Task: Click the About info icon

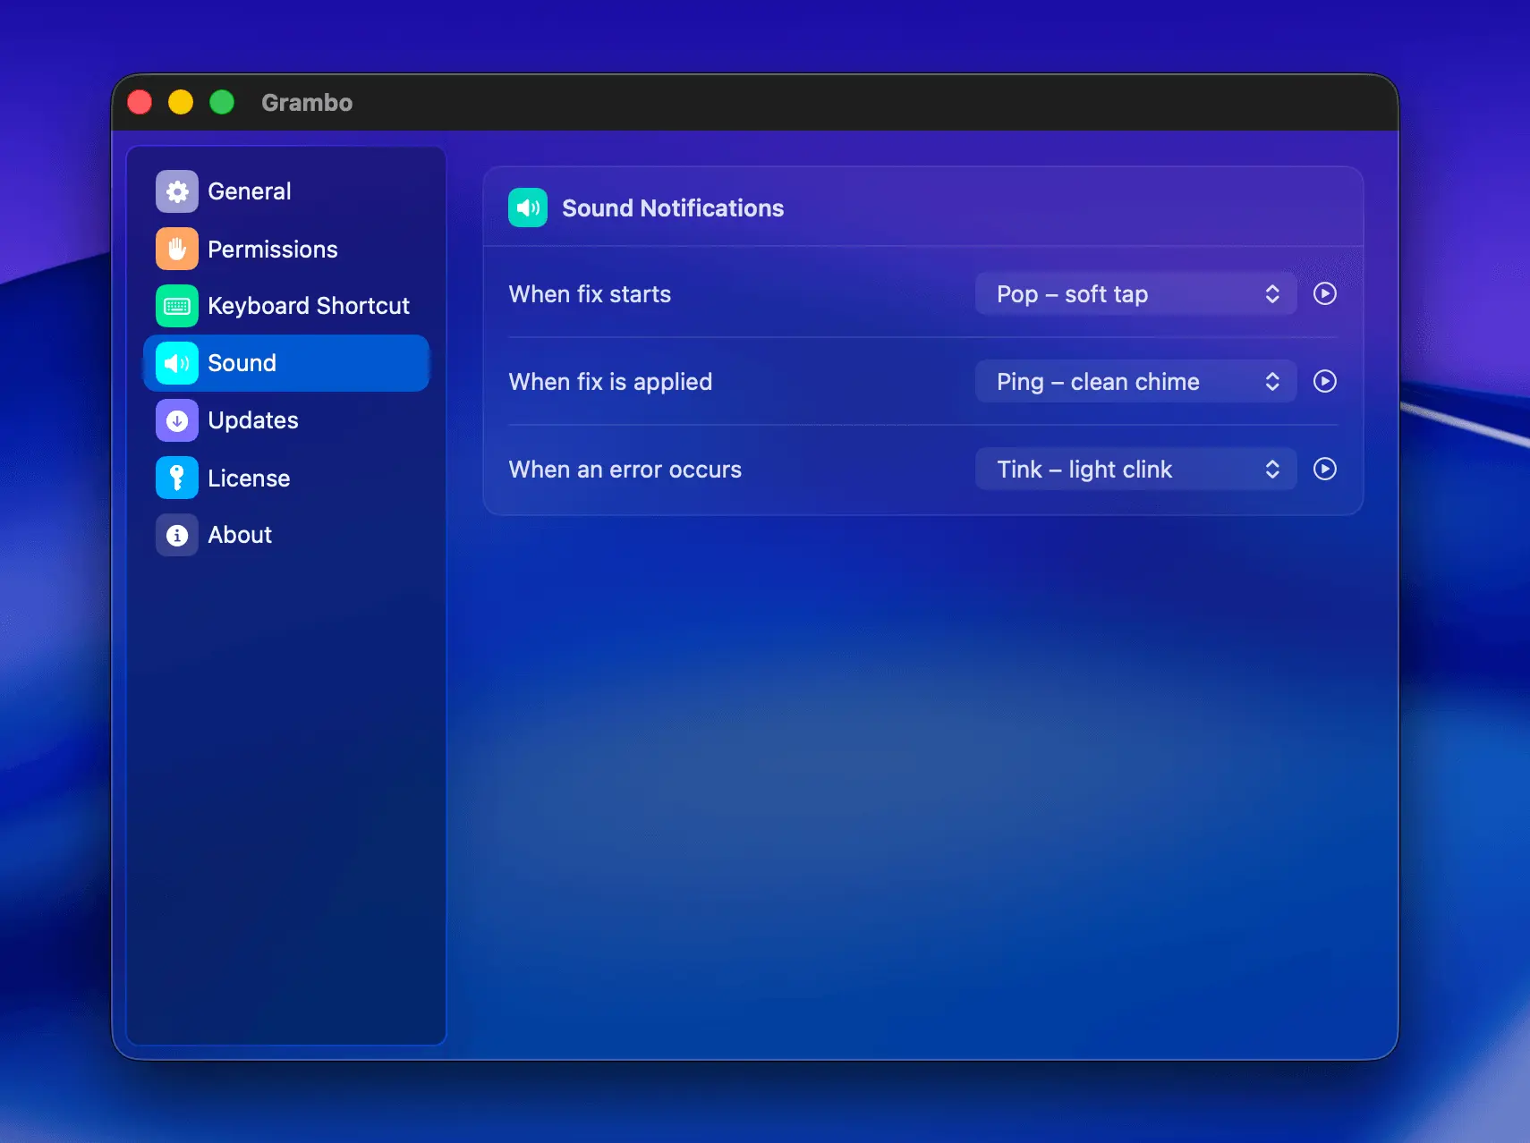Action: (x=177, y=535)
